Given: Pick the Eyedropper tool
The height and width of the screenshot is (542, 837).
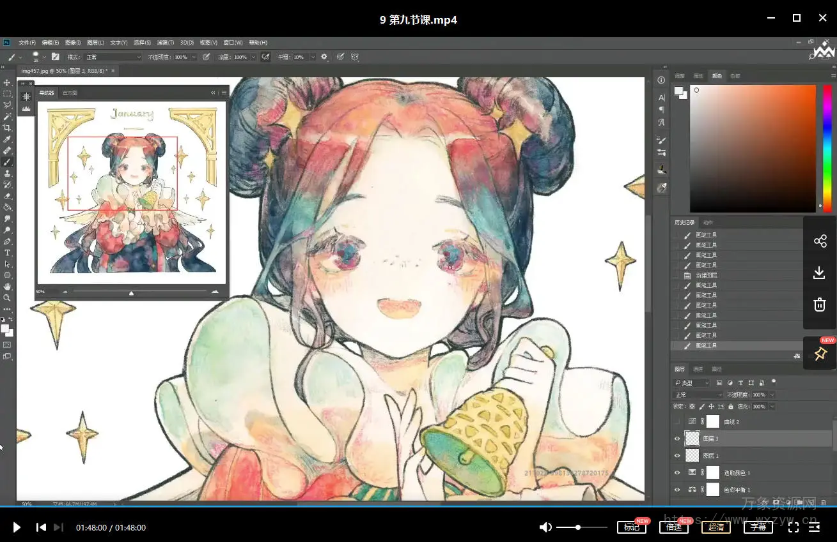Looking at the screenshot, I should click(x=8, y=139).
